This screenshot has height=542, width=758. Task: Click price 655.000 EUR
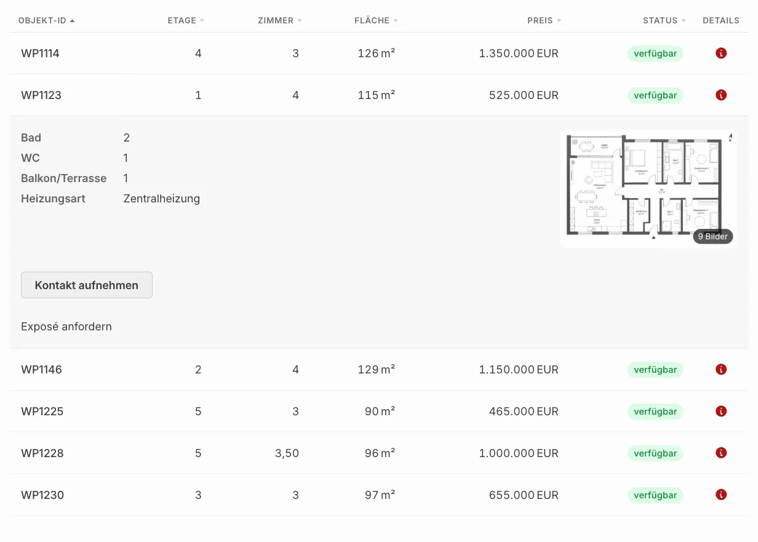point(524,495)
